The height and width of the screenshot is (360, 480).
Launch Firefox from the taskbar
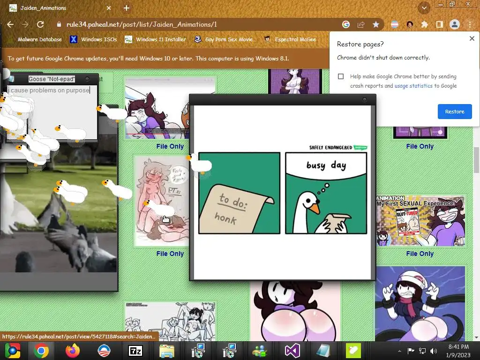pos(73,351)
